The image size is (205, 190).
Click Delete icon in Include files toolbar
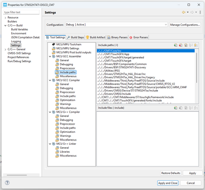point(180,108)
